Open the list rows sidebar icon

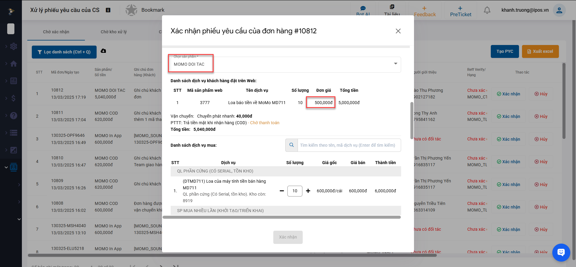[x=13, y=133]
